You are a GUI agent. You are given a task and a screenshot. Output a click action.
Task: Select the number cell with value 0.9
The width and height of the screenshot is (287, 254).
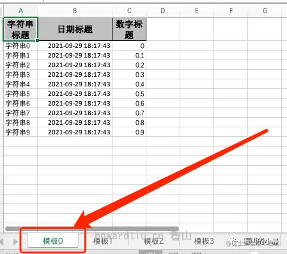click(x=129, y=132)
